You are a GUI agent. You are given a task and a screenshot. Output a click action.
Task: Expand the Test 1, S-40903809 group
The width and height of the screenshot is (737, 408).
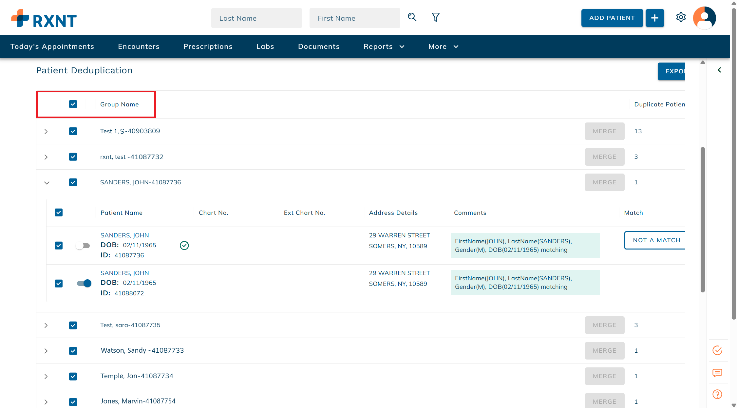tap(46, 132)
